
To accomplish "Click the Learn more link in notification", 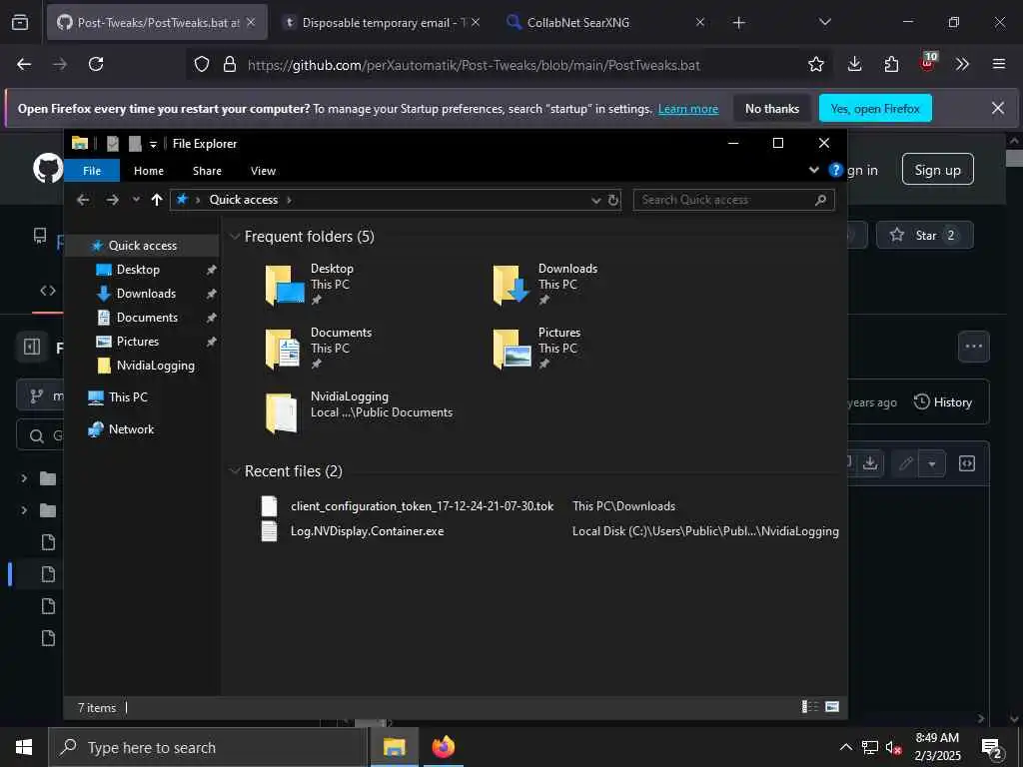I will click(687, 109).
